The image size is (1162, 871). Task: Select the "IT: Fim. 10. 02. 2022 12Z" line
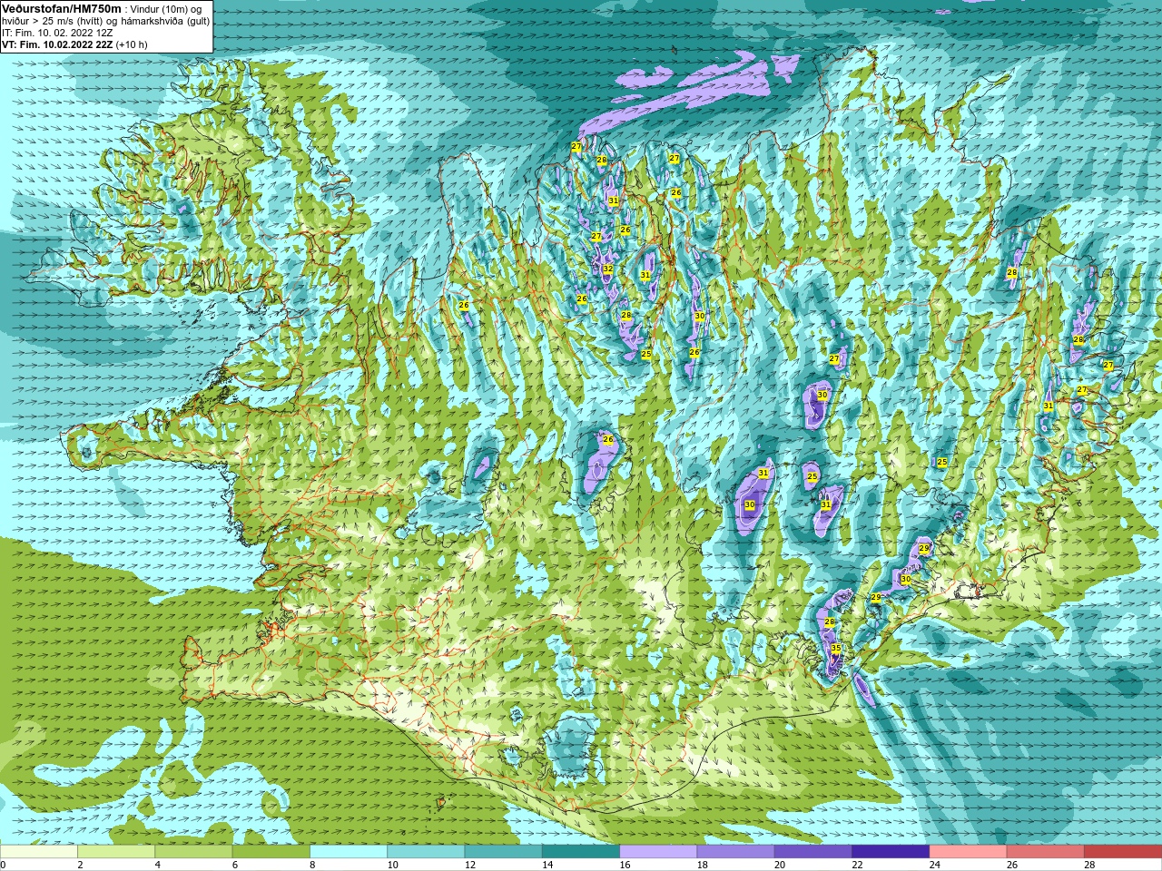(x=57, y=33)
